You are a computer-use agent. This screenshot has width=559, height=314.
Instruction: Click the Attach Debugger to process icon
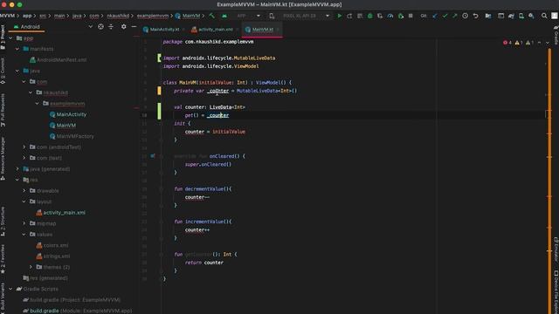tap(401, 16)
